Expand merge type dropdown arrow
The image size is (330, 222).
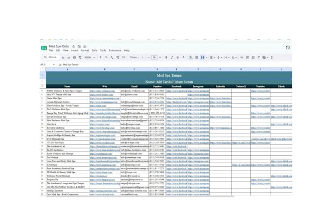click(x=206, y=57)
